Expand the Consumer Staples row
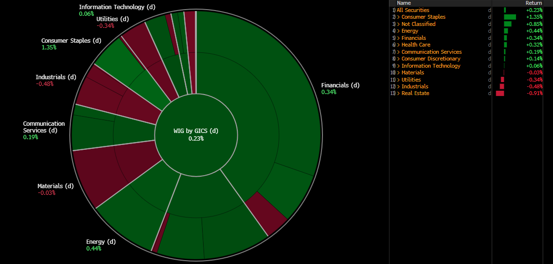Image resolution: width=553 pixels, height=264 pixels. coord(399,17)
